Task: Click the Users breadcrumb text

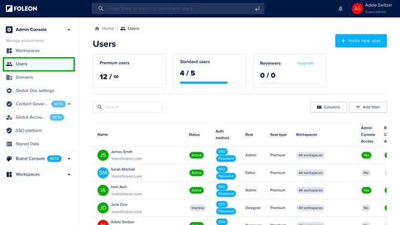Action: [x=133, y=29]
